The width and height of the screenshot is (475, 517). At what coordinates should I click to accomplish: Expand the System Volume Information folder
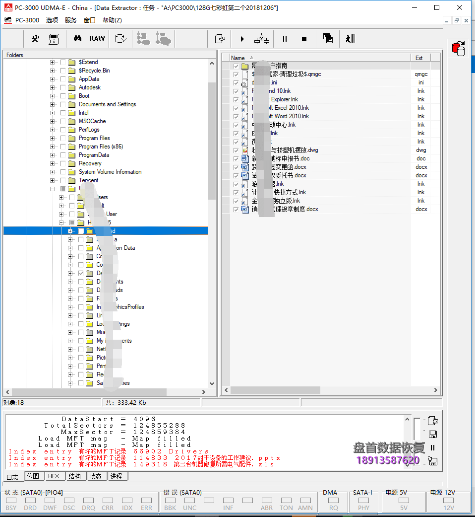coord(52,172)
